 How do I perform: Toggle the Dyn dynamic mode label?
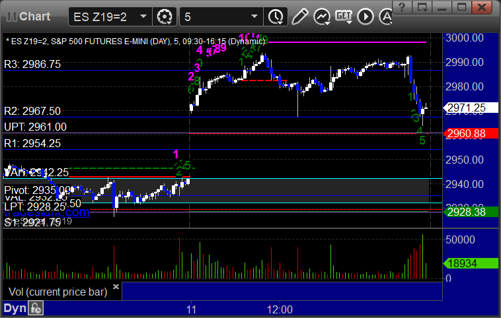tap(15, 308)
